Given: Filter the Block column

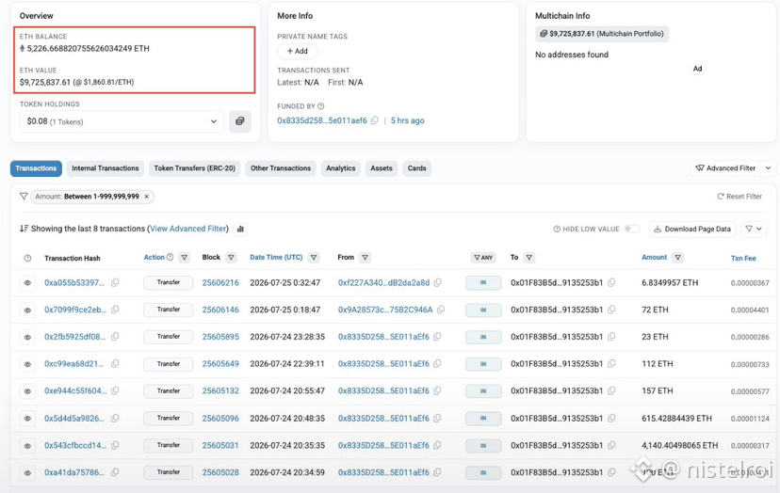Looking at the screenshot, I should (232, 258).
